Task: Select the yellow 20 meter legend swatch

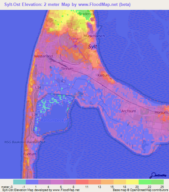Action: (132, 182)
